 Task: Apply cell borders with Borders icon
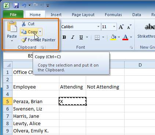(x=97, y=37)
